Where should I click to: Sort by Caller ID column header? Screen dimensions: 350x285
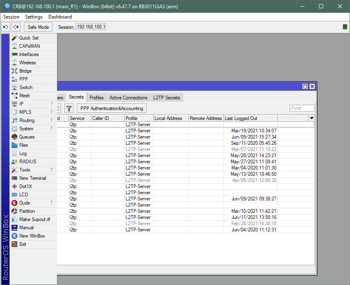pyautogui.click(x=108, y=118)
